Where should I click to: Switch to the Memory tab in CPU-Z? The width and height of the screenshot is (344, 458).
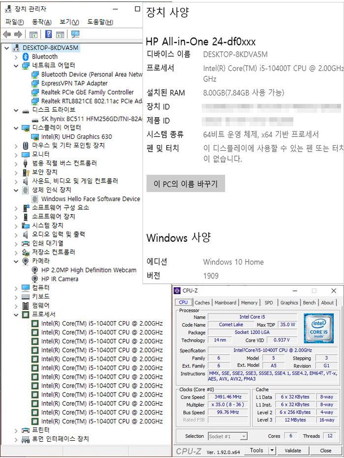point(249,303)
